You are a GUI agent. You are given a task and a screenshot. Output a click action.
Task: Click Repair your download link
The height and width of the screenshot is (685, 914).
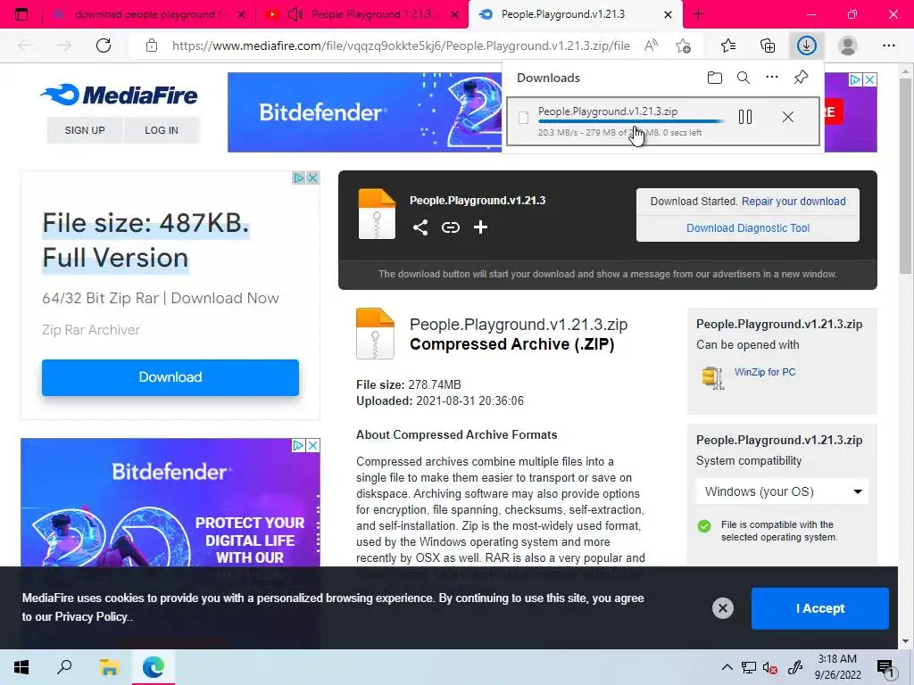point(794,201)
